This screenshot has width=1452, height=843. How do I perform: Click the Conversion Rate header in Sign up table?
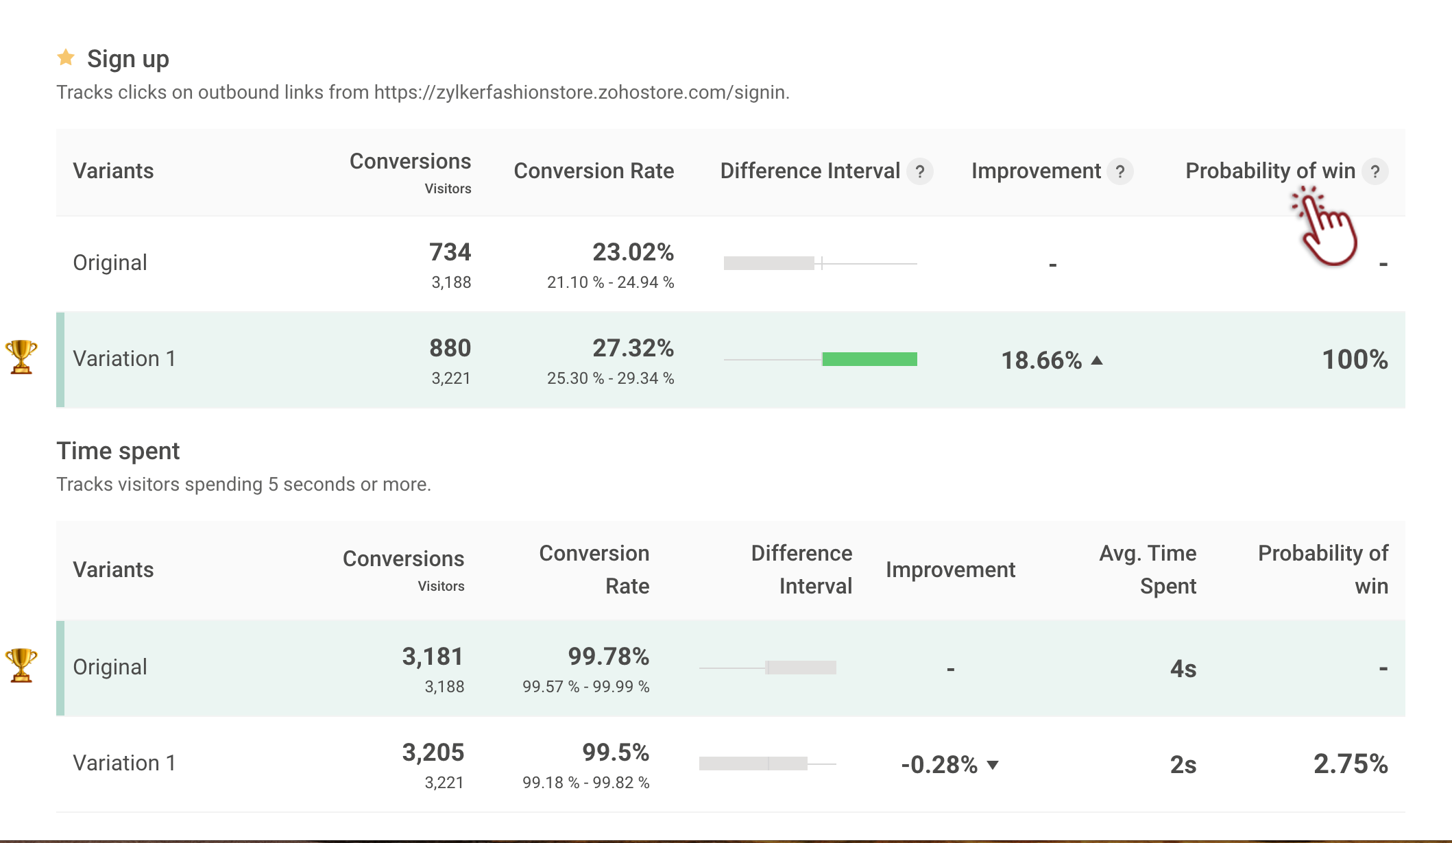pos(594,171)
